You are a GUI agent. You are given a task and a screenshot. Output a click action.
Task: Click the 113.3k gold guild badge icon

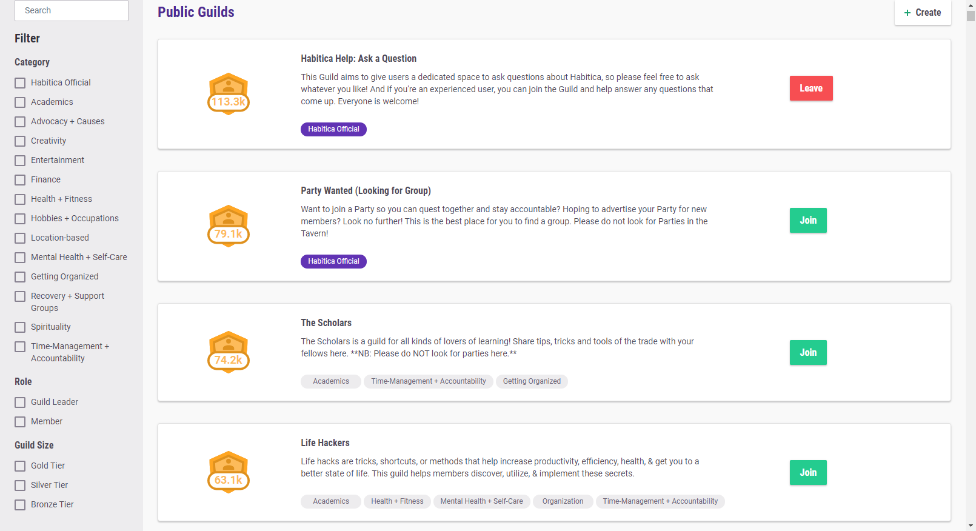click(229, 94)
